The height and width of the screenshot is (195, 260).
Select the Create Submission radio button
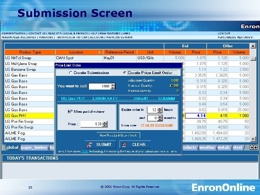click(71, 73)
